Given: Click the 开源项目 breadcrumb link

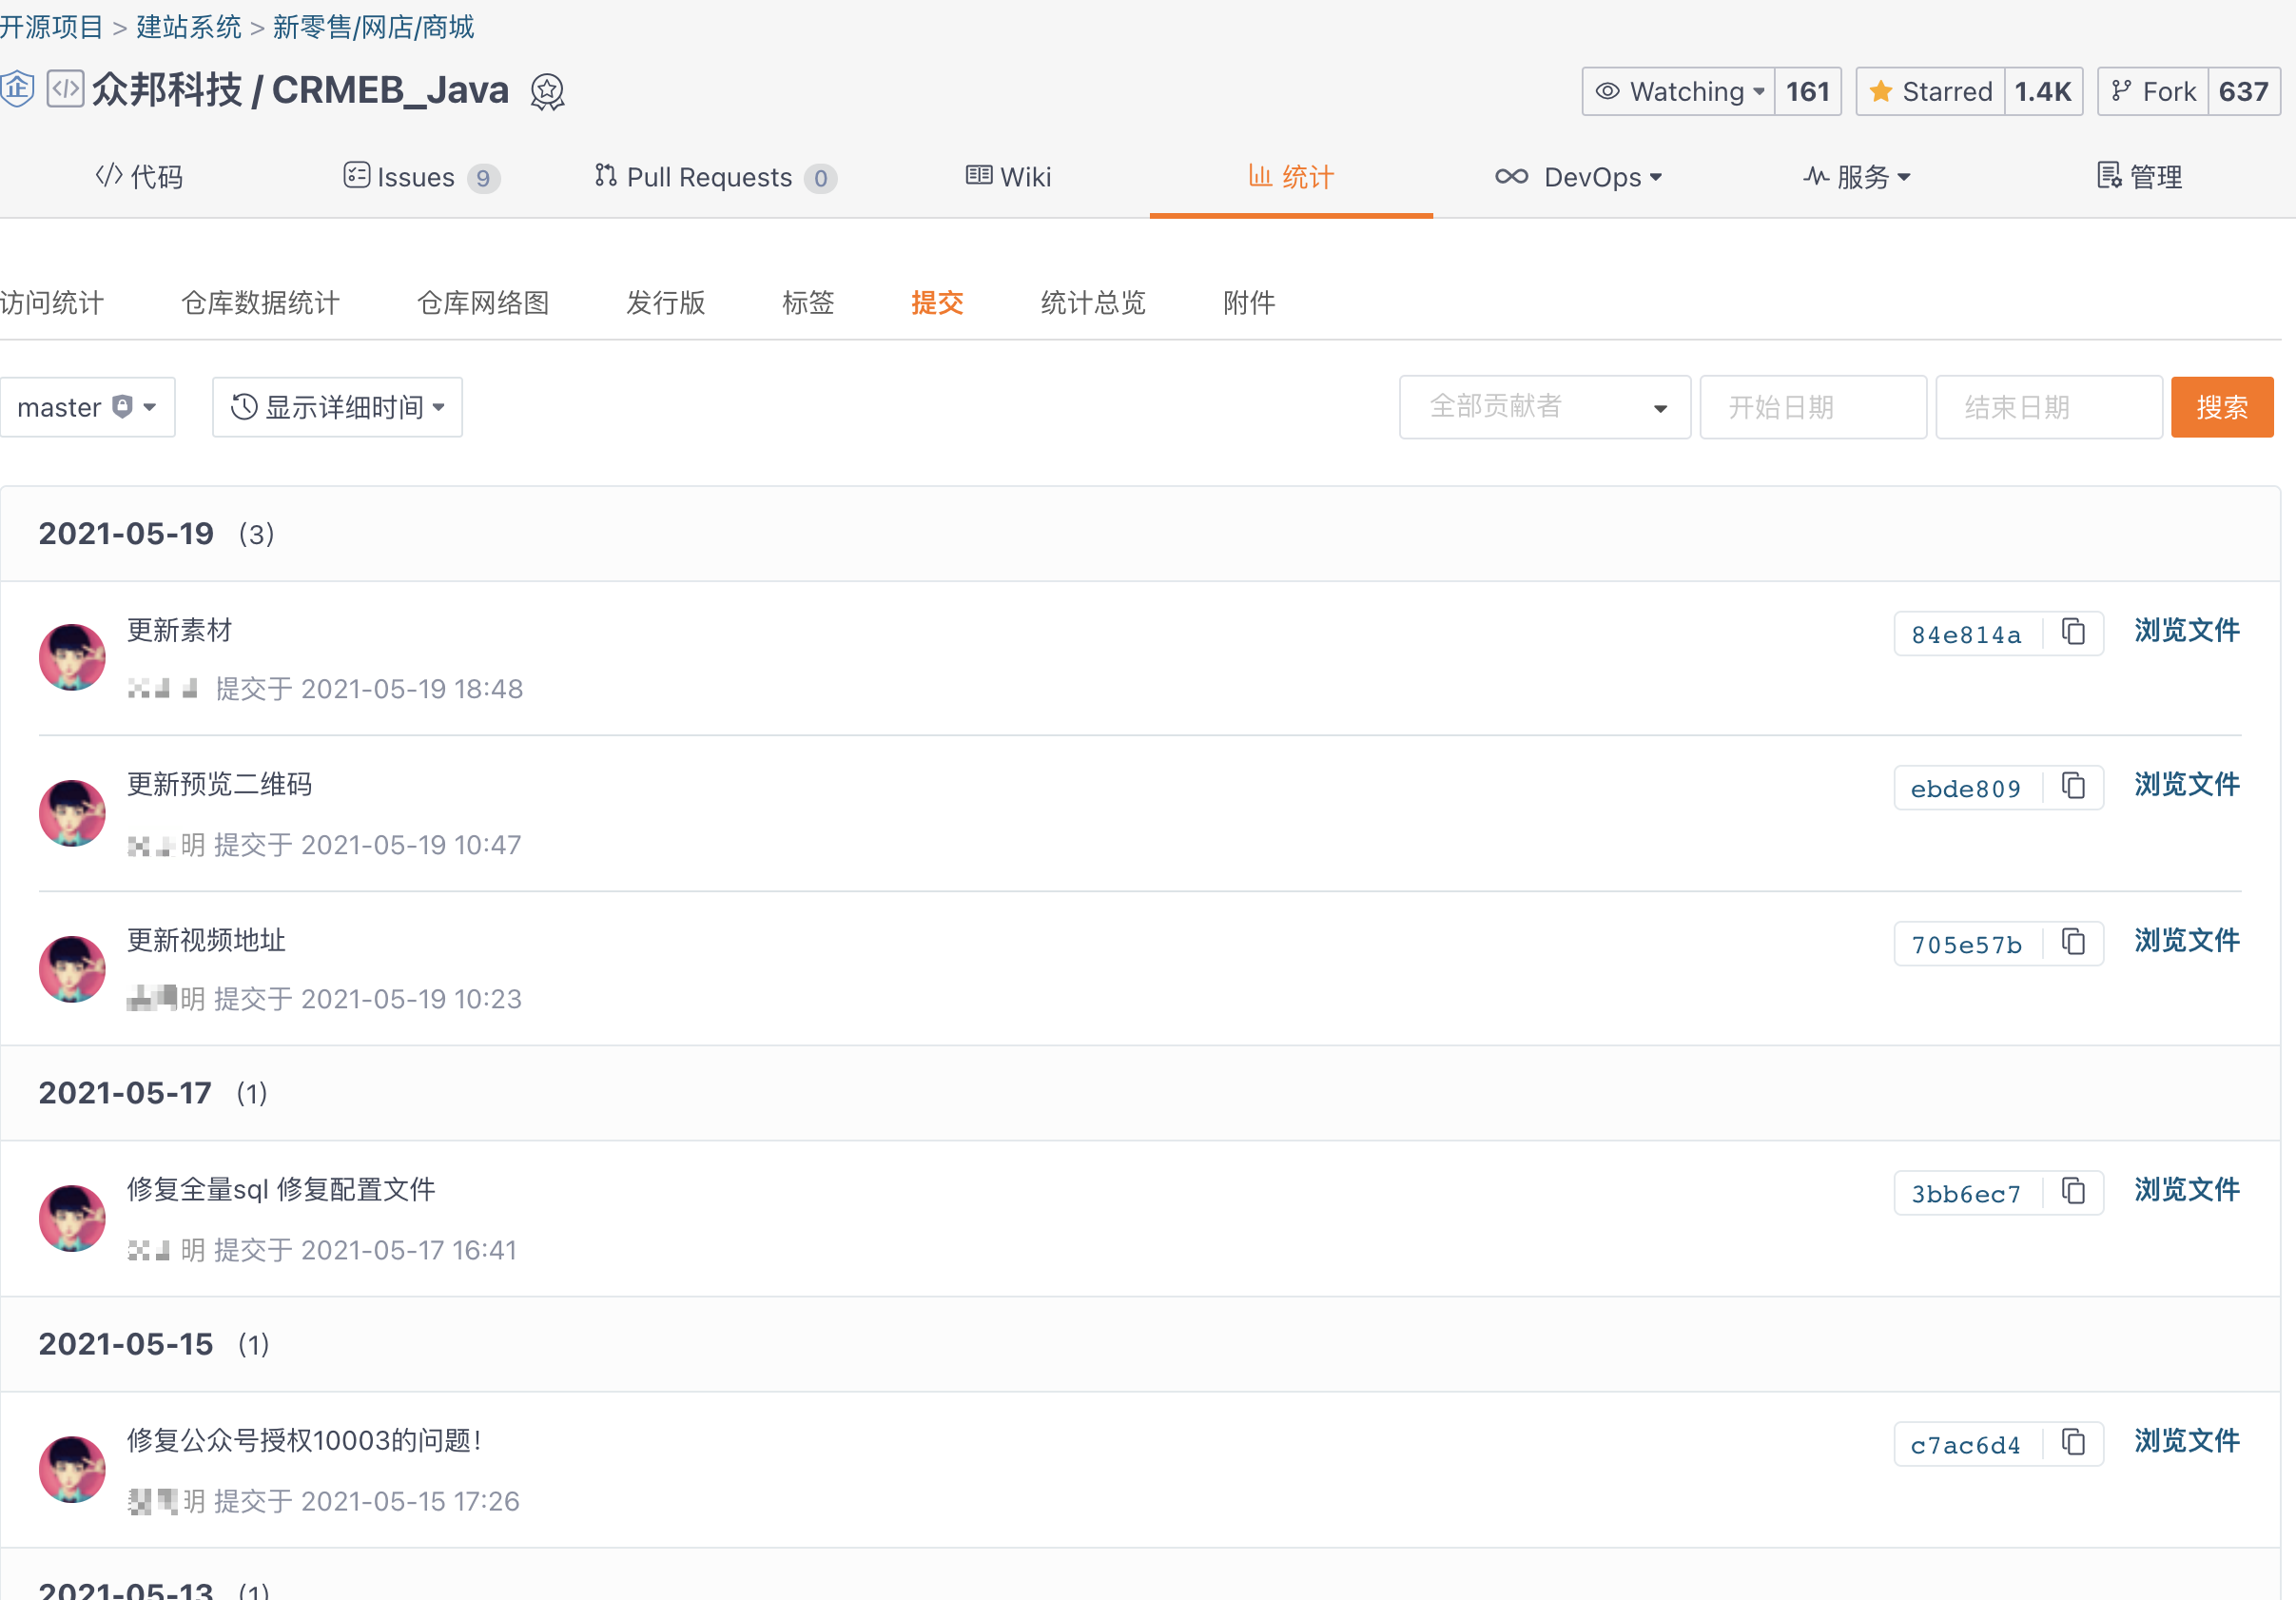Looking at the screenshot, I should pyautogui.click(x=52, y=27).
